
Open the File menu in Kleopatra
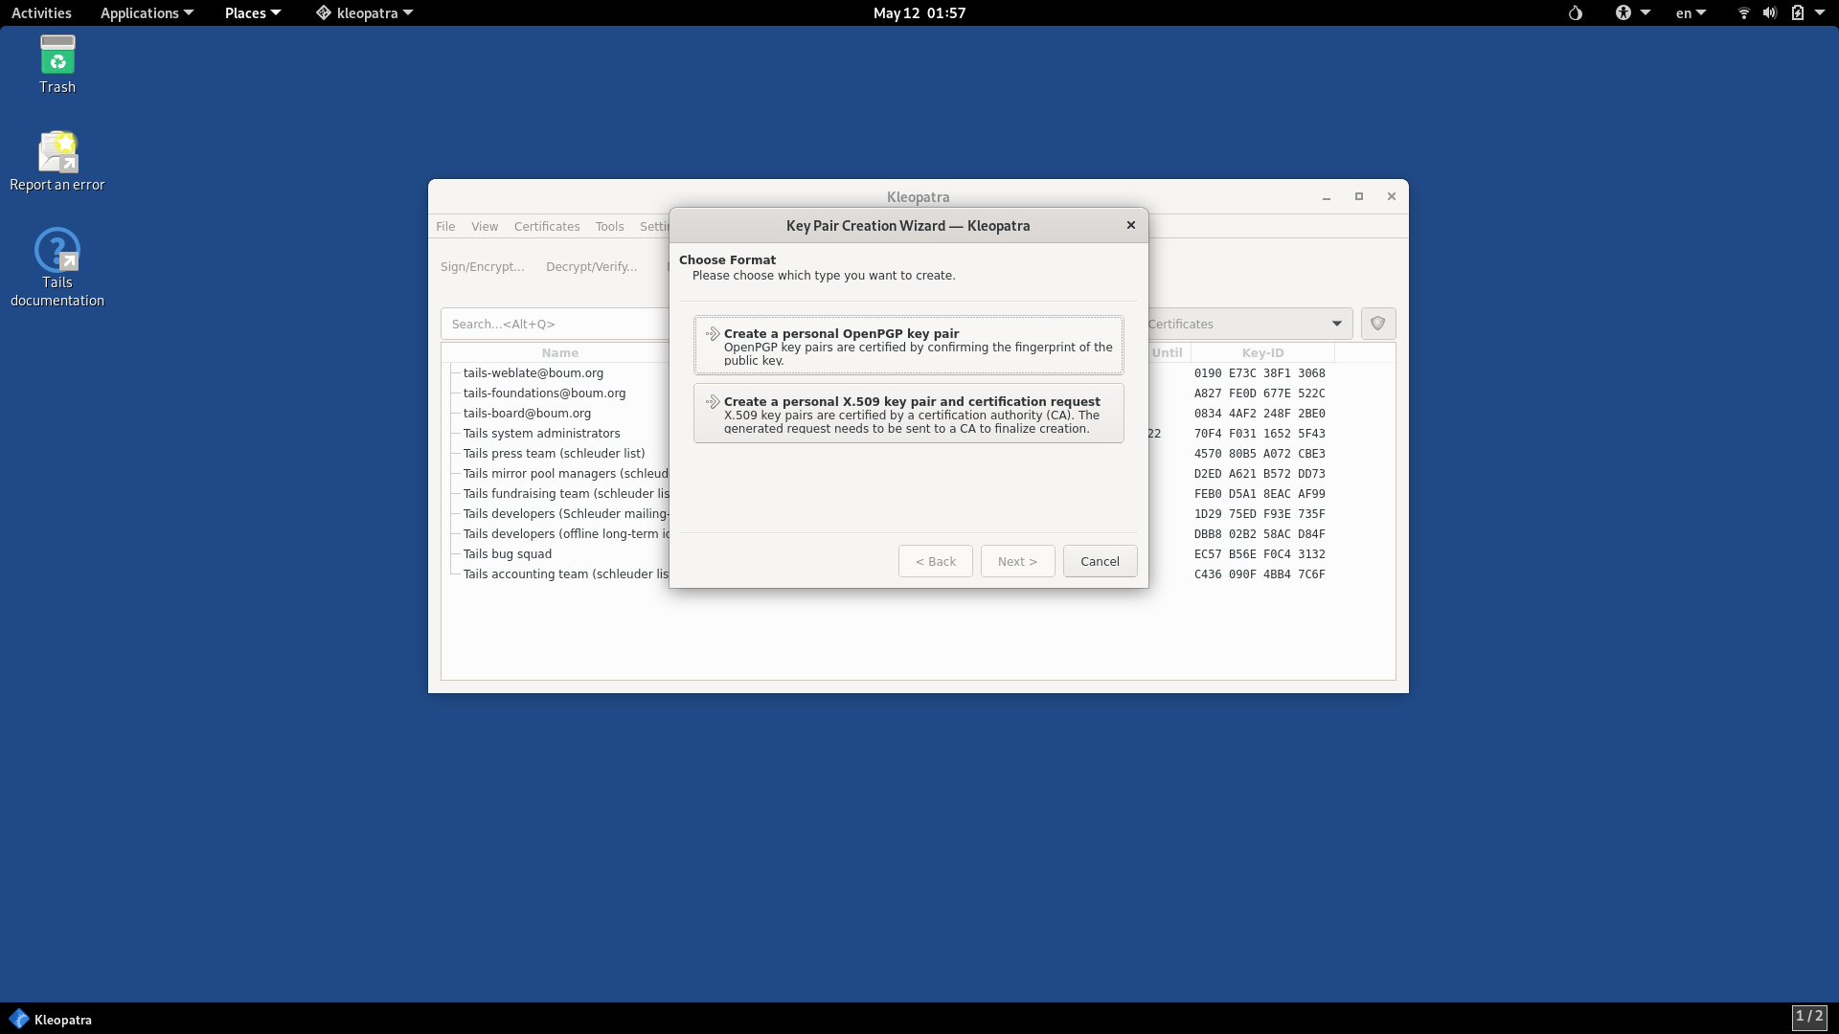tap(445, 227)
